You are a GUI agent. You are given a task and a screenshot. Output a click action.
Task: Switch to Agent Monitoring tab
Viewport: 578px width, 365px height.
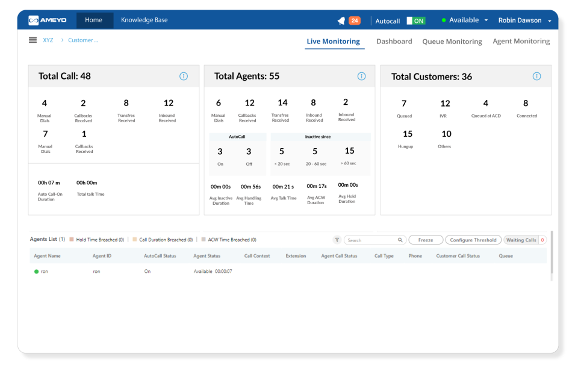click(521, 42)
